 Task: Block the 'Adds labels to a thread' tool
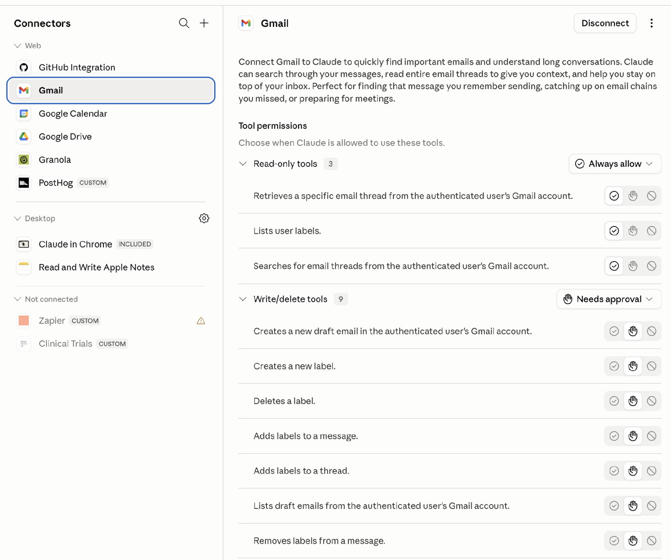pos(651,471)
